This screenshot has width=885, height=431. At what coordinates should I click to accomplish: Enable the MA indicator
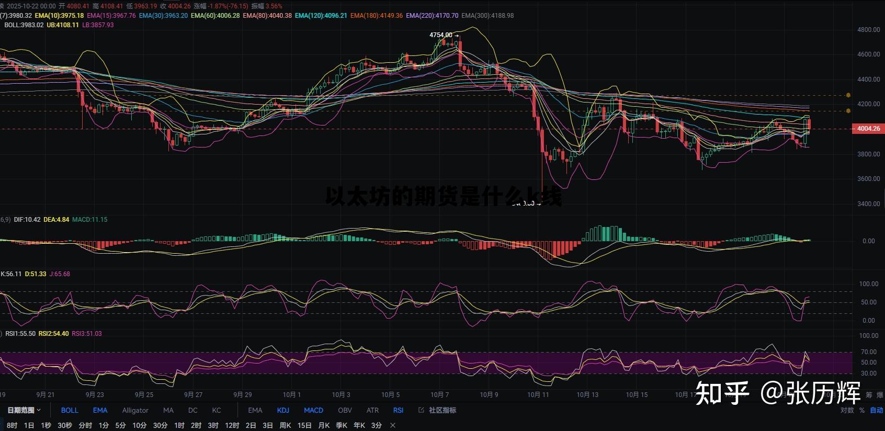pyautogui.click(x=168, y=411)
